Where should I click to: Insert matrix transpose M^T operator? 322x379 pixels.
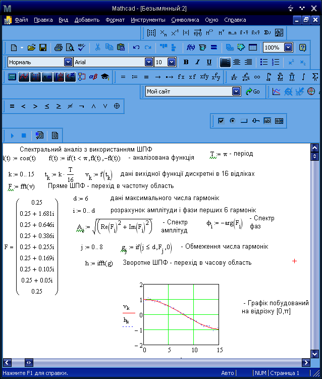click(x=222, y=33)
